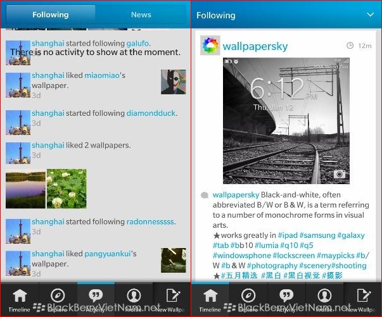Viewport: 382px width, 317px height.
Task: Open the Timeline home icon in the left phone screen
Action: [20, 297]
